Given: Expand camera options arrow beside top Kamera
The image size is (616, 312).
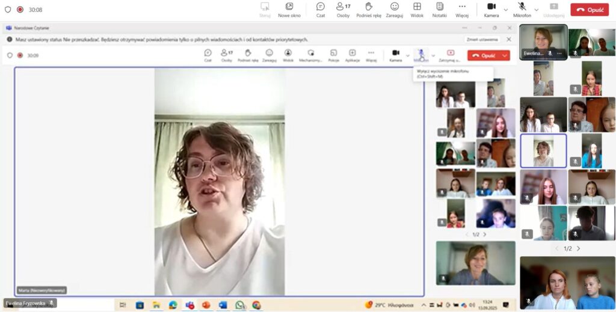Looking at the screenshot, I should click(x=505, y=10).
